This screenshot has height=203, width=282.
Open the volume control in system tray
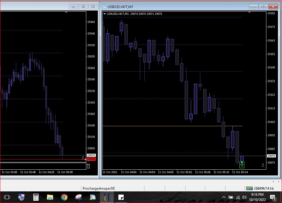tap(244, 197)
